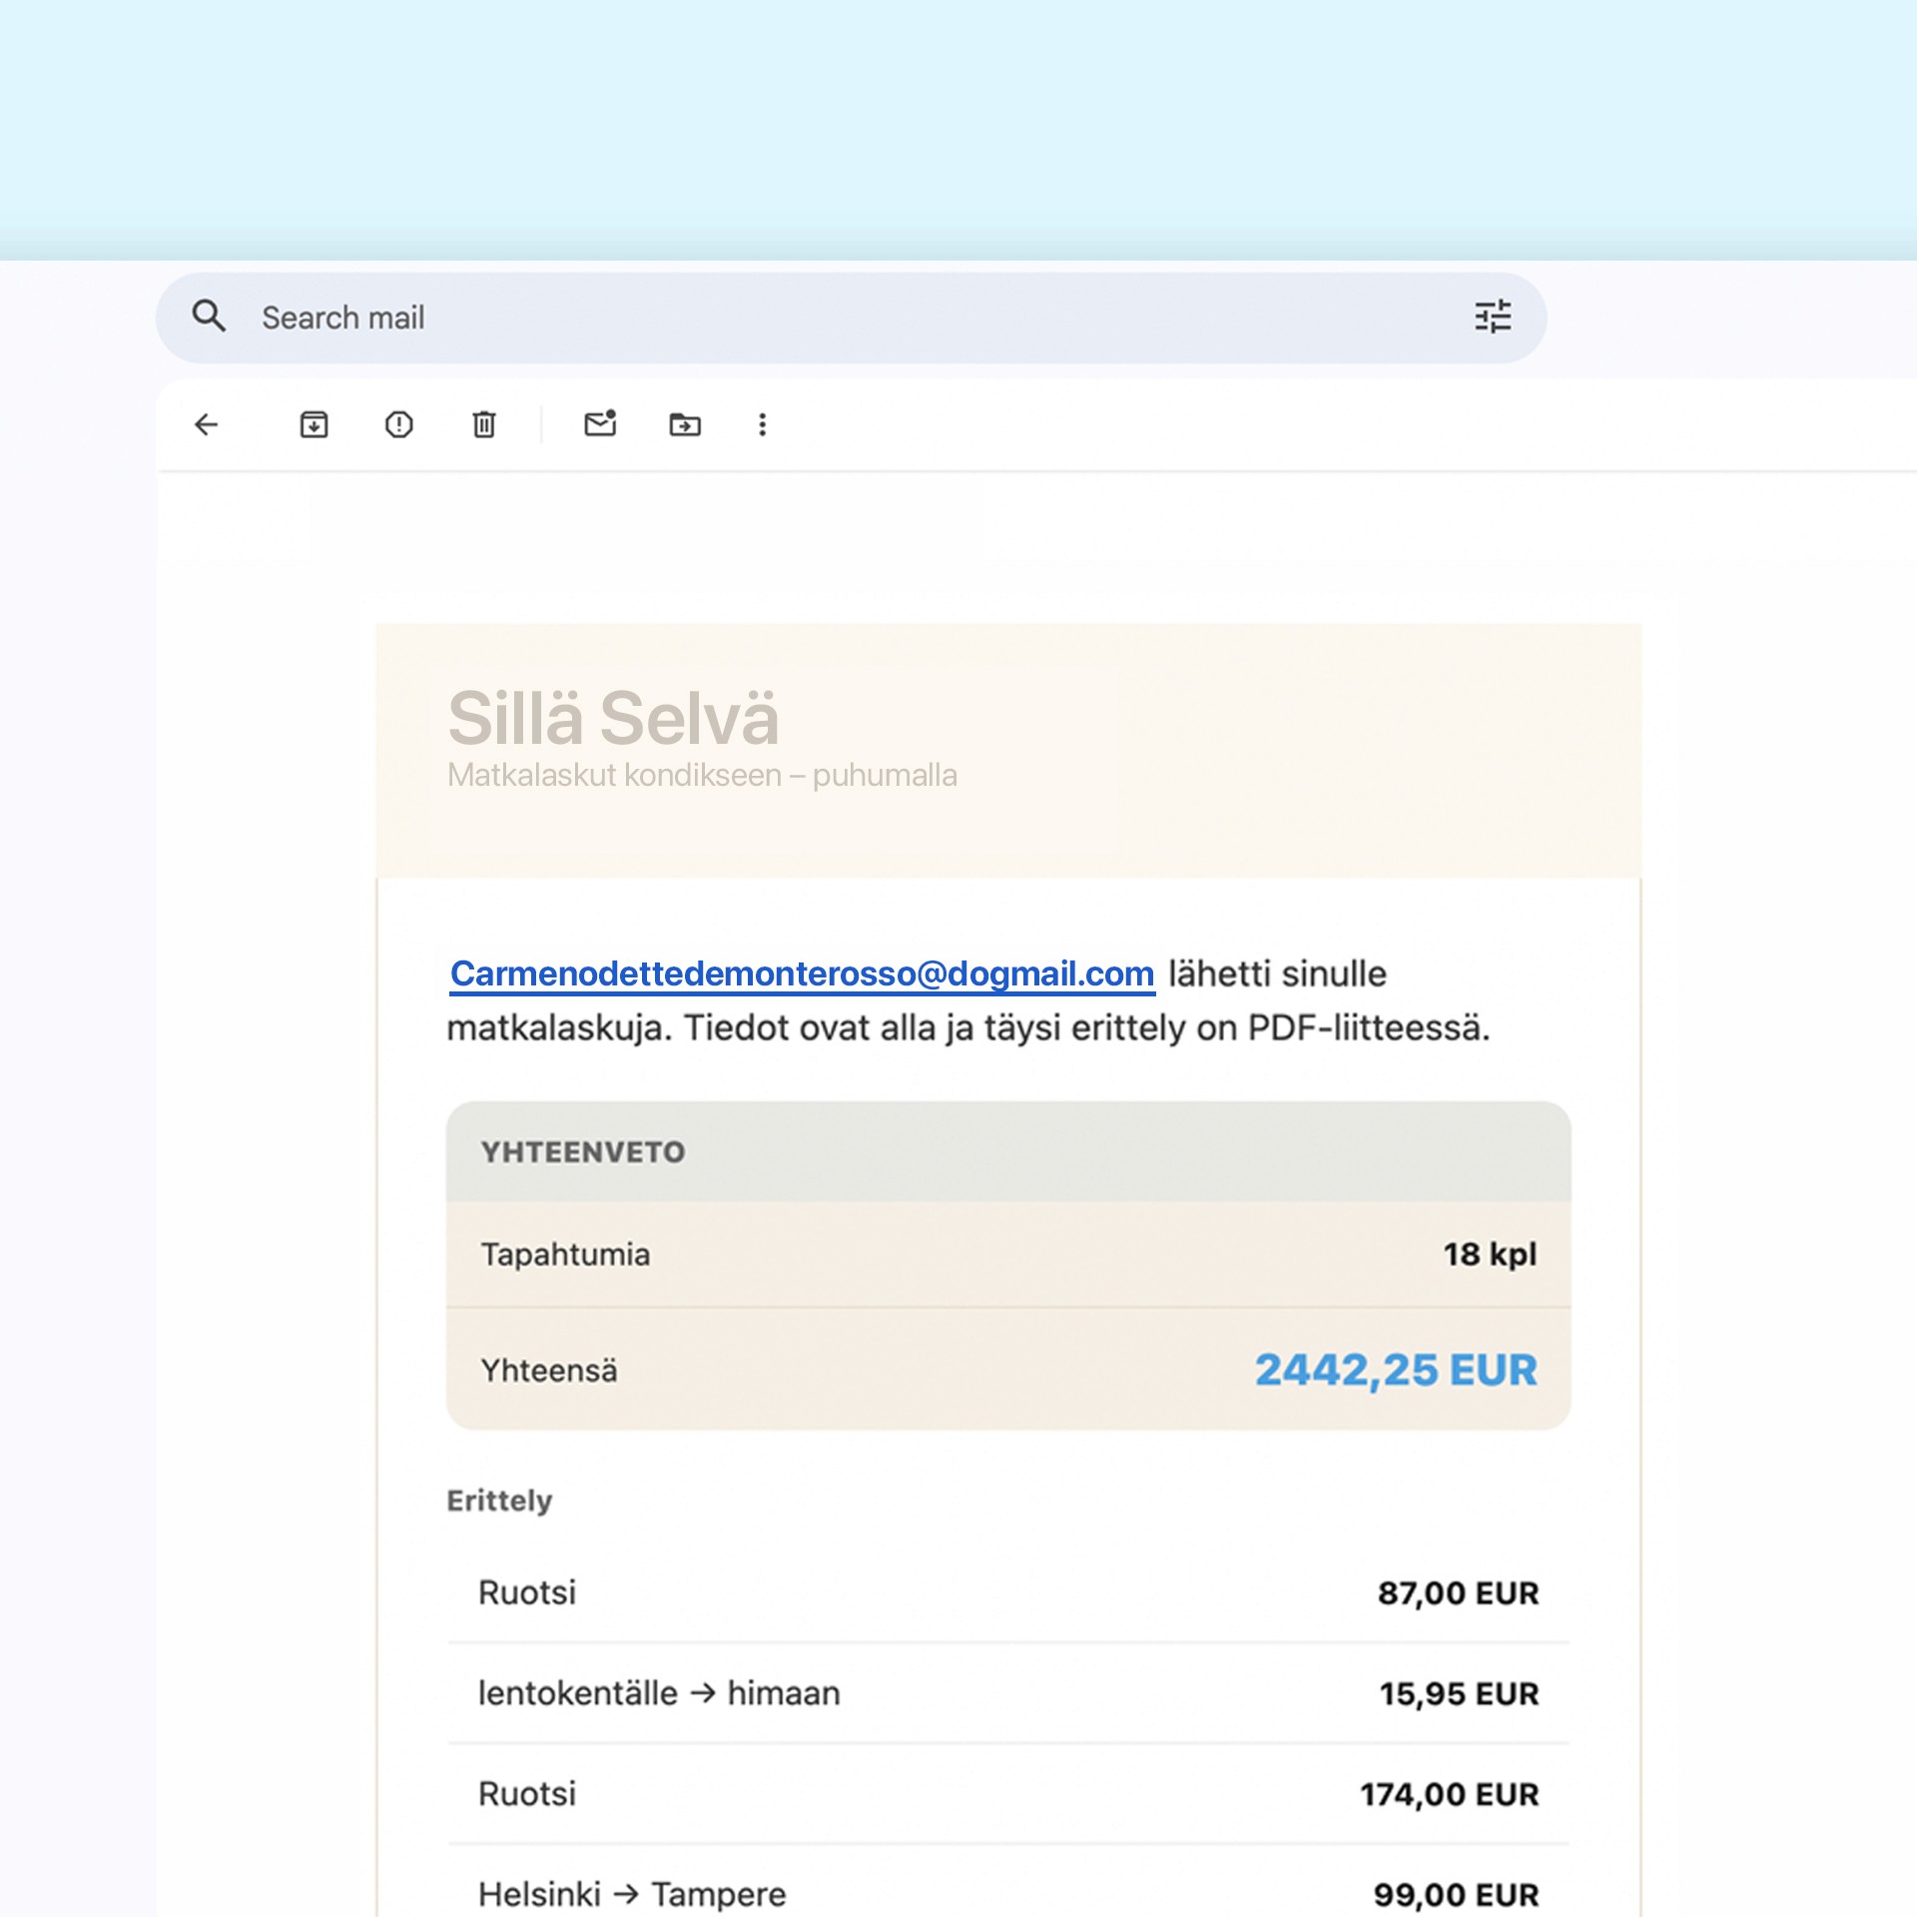1917x1917 pixels.
Task: Click the 2442,25 EUR total amount
Action: (1395, 1370)
